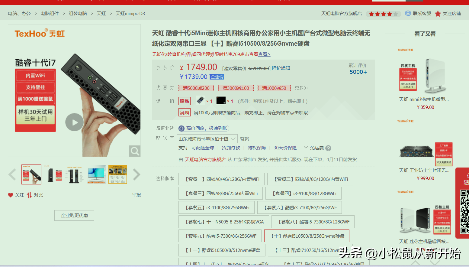Viewport: 469px width, 267px height.
Task: Click the 举报 report link
Action: [x=136, y=195]
